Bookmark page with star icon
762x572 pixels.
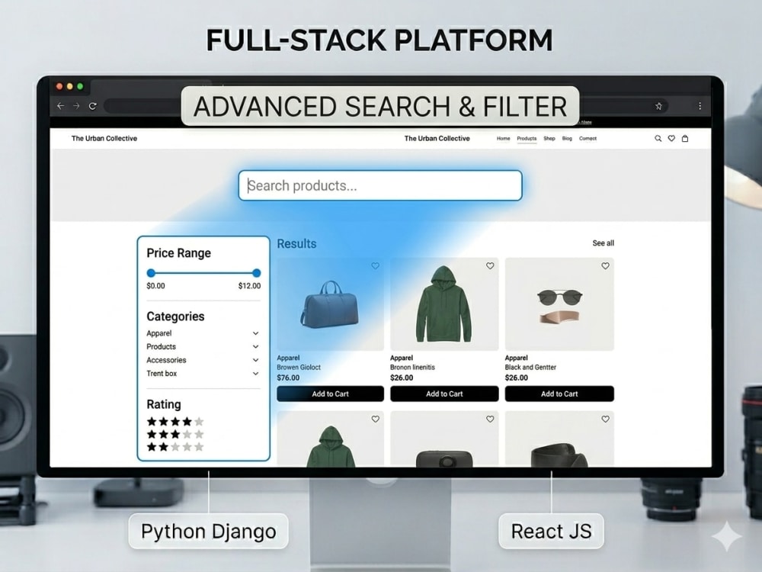tap(658, 106)
